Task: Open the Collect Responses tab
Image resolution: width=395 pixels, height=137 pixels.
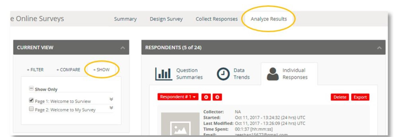Action: pyautogui.click(x=217, y=19)
